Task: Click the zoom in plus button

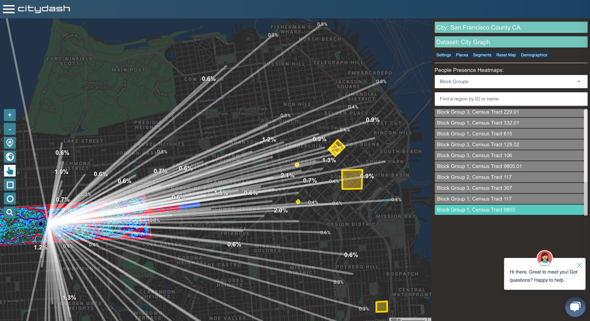Action: (x=10, y=115)
